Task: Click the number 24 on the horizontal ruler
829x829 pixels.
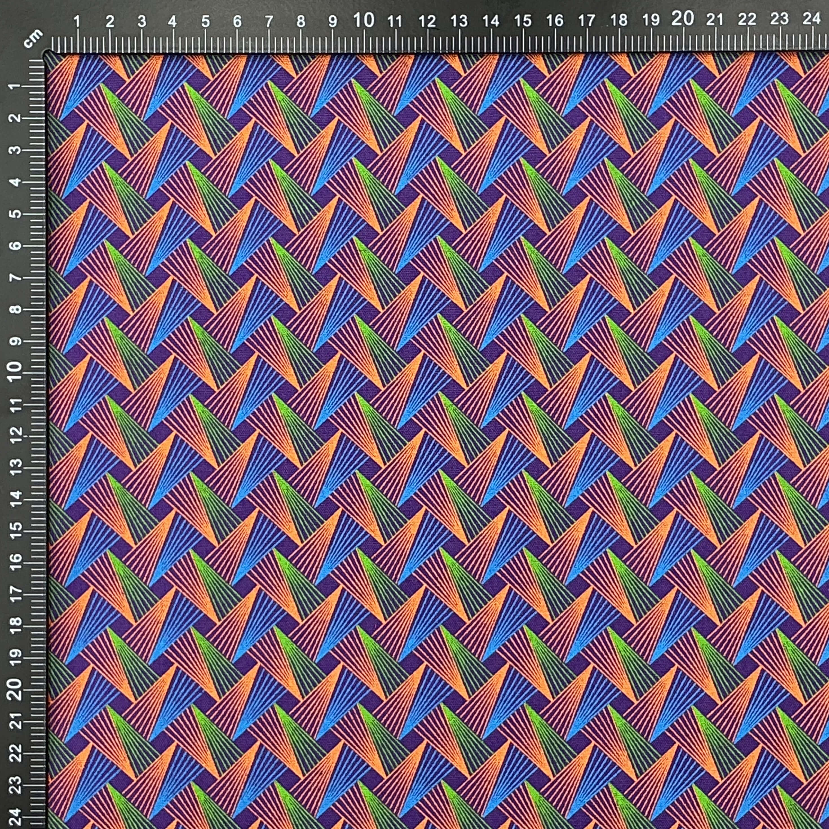Action: pyautogui.click(x=812, y=18)
